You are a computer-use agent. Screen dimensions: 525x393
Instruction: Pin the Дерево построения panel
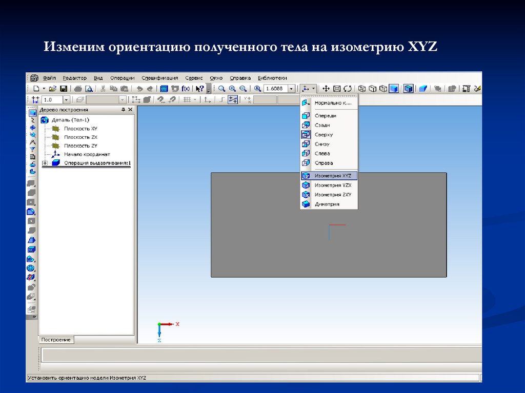coord(123,110)
